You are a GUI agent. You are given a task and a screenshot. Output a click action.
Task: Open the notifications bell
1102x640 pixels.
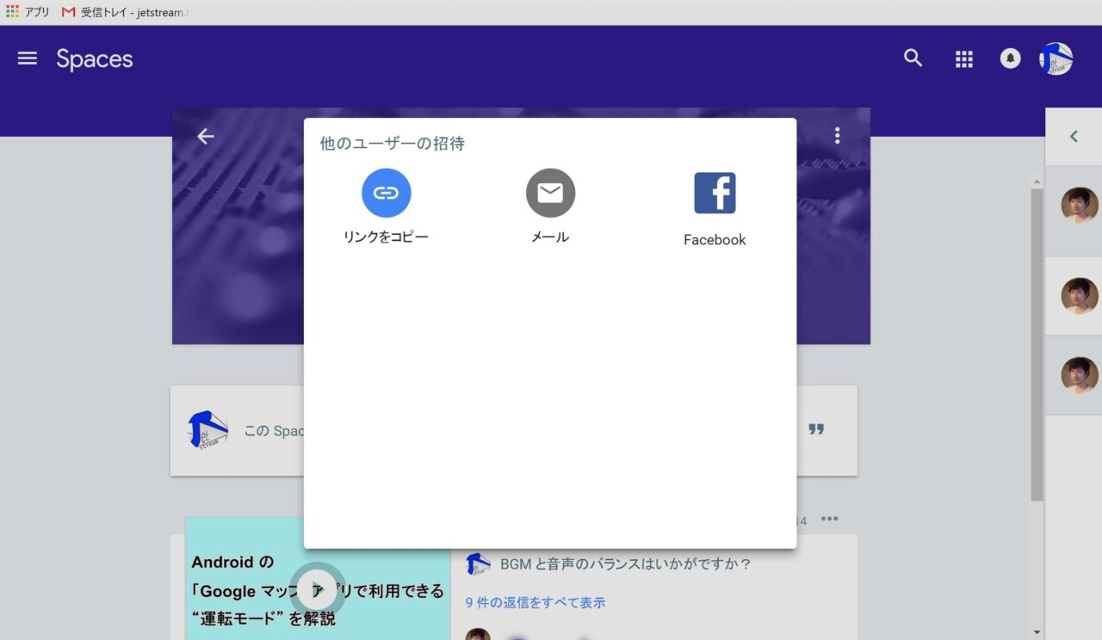point(1010,58)
